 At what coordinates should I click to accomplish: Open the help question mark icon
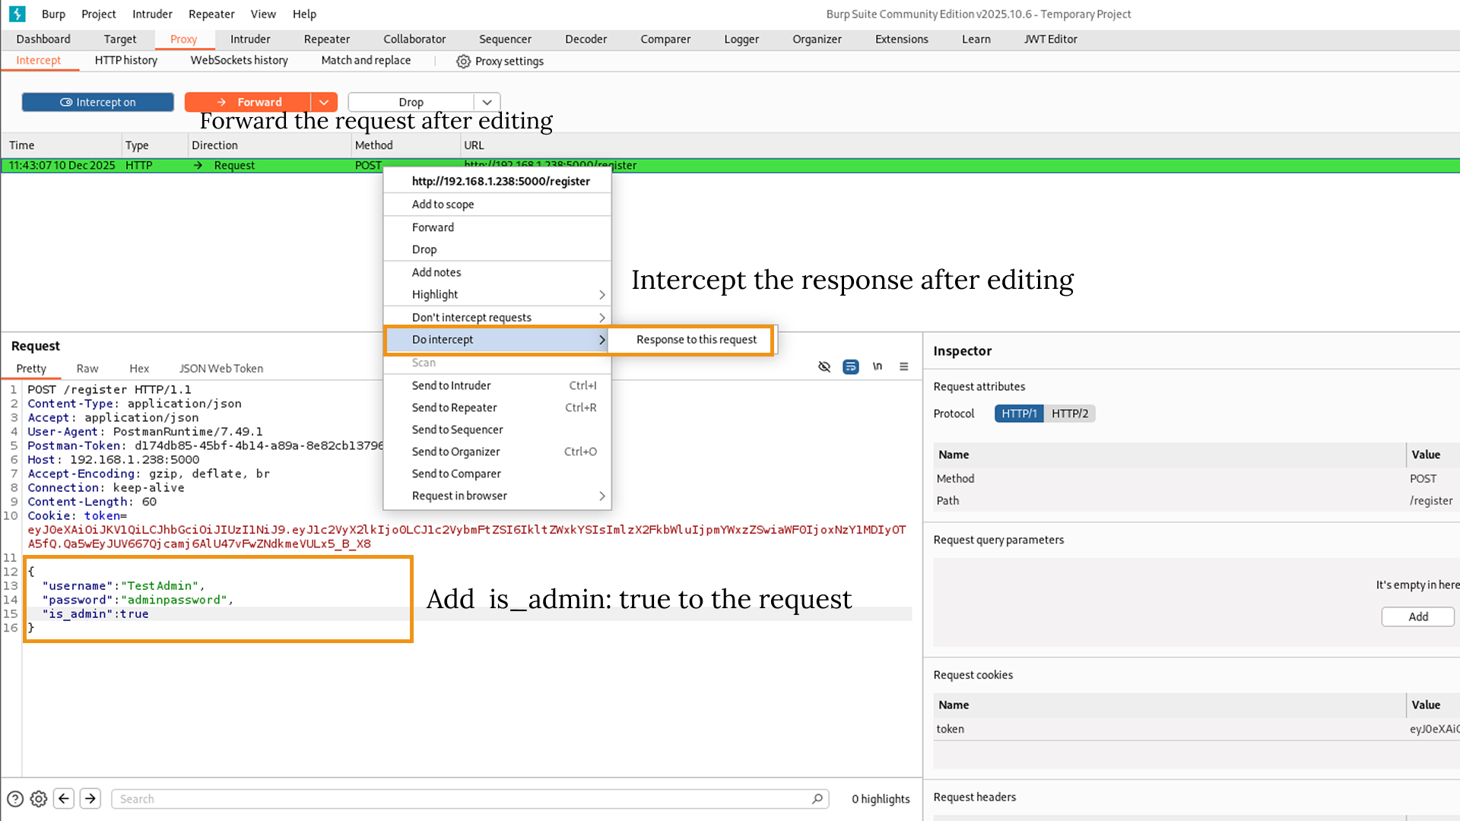[15, 798]
